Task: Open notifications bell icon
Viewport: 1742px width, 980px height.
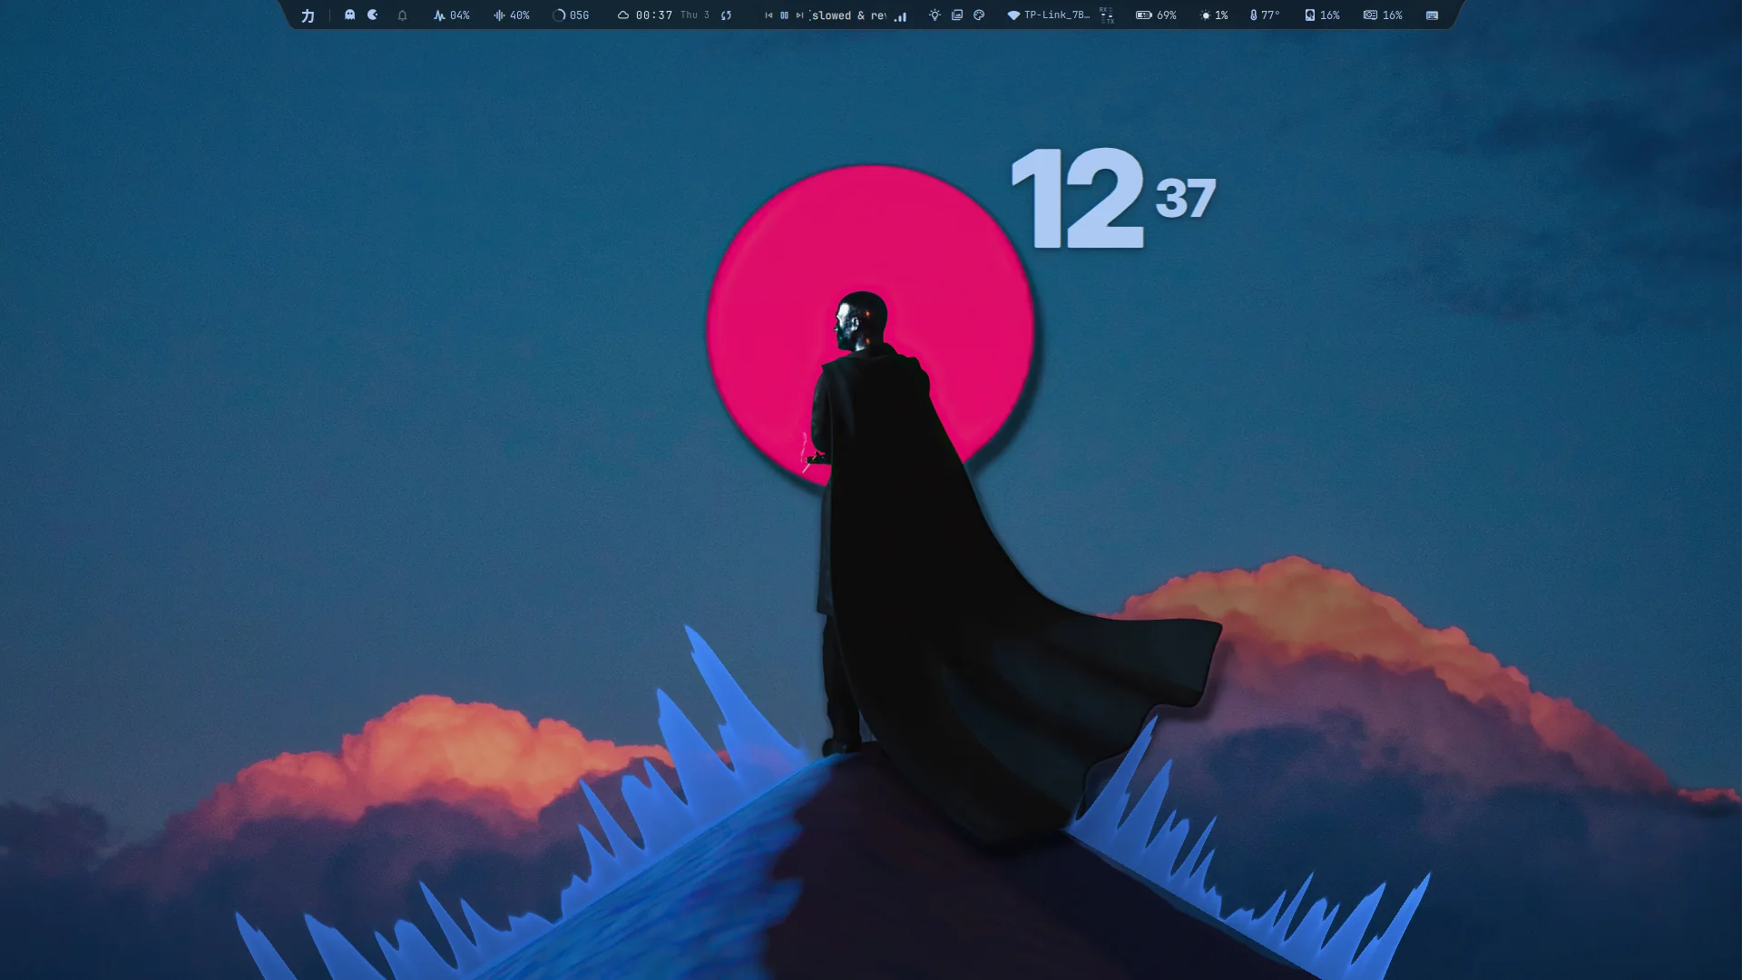Action: tap(402, 15)
